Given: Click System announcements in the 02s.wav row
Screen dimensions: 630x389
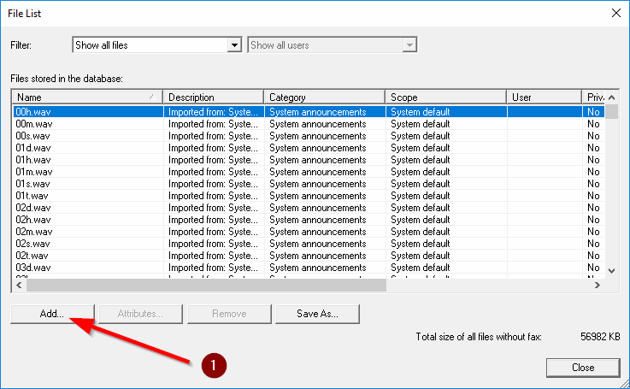Looking at the screenshot, I should point(318,244).
